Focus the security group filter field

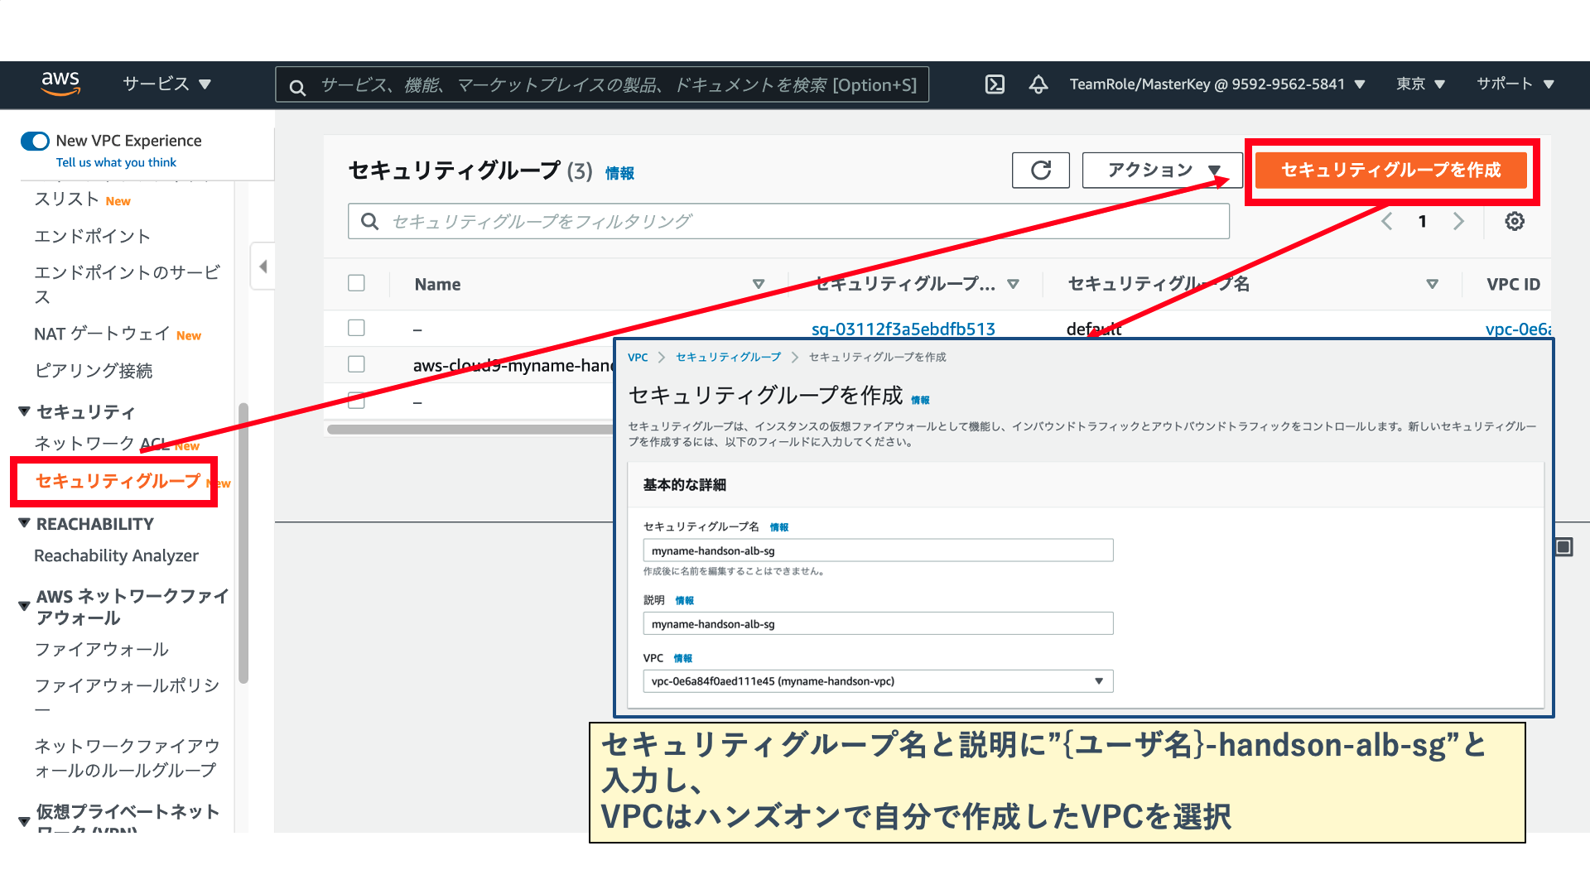pyautogui.click(x=788, y=221)
